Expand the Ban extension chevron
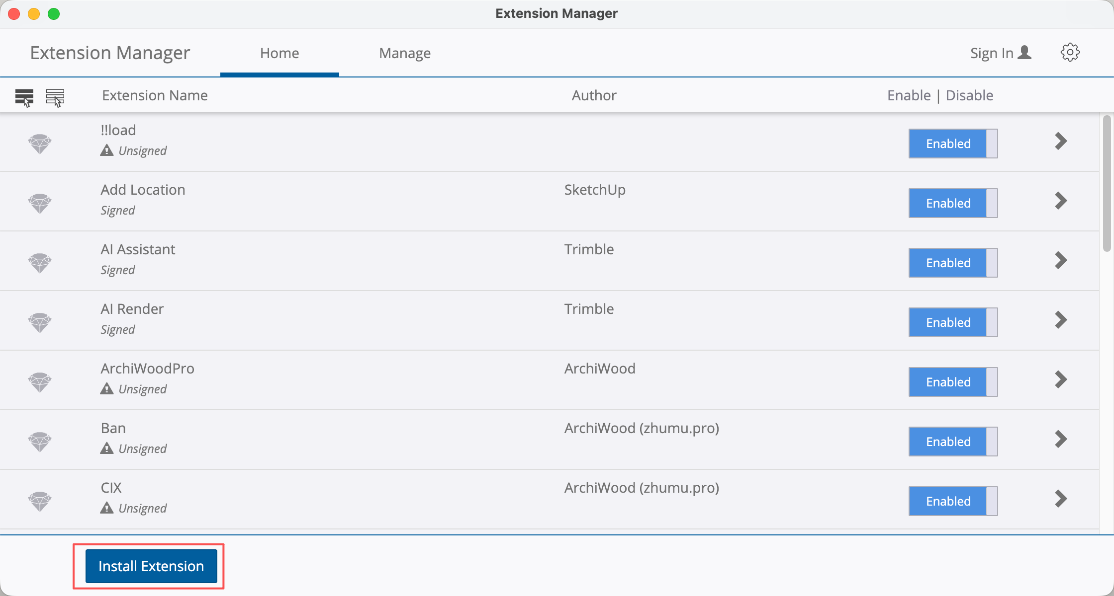The height and width of the screenshot is (596, 1114). tap(1061, 439)
